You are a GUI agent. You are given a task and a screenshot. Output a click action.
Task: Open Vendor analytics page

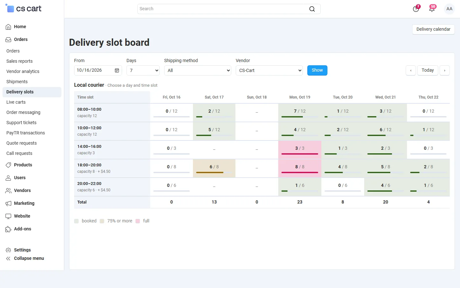click(x=23, y=71)
